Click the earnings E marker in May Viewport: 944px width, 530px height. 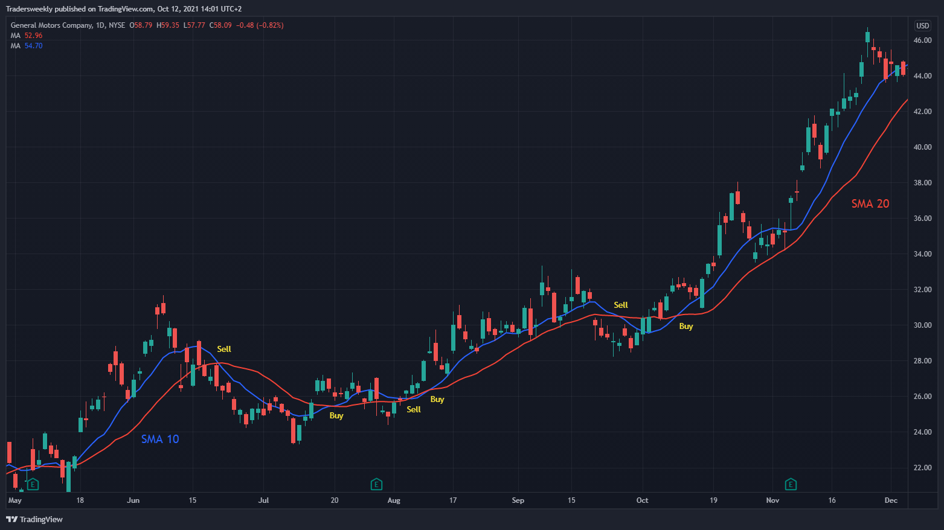33,484
